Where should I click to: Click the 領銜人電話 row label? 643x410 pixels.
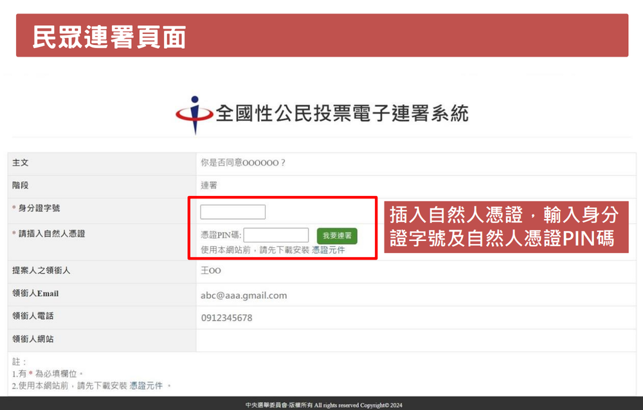[32, 316]
